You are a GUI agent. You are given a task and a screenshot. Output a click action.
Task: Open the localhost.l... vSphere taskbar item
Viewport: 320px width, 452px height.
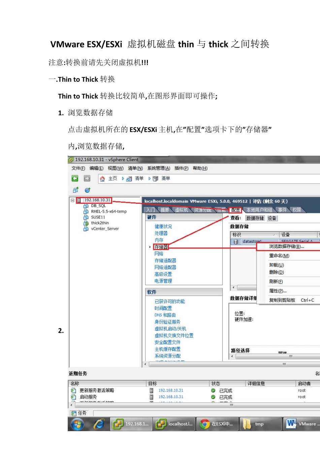coord(174,424)
